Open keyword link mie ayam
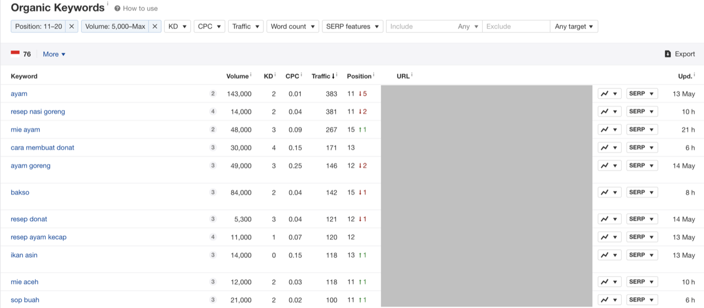 pyautogui.click(x=25, y=130)
